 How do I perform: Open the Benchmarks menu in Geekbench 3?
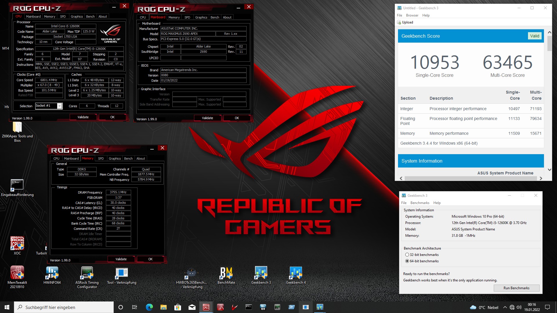pyautogui.click(x=420, y=203)
